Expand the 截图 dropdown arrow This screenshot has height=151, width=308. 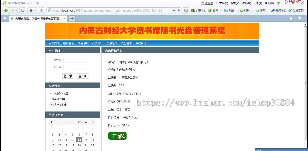[236, 10]
